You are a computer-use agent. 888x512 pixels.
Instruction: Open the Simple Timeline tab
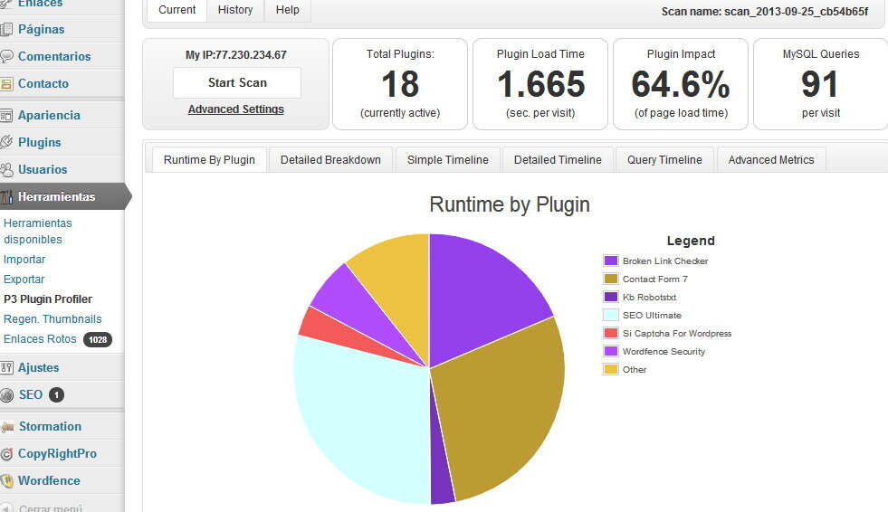click(447, 159)
